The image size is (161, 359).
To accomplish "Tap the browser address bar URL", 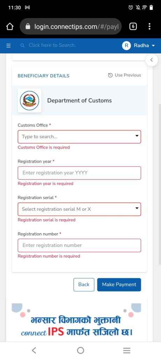I will [x=76, y=27].
